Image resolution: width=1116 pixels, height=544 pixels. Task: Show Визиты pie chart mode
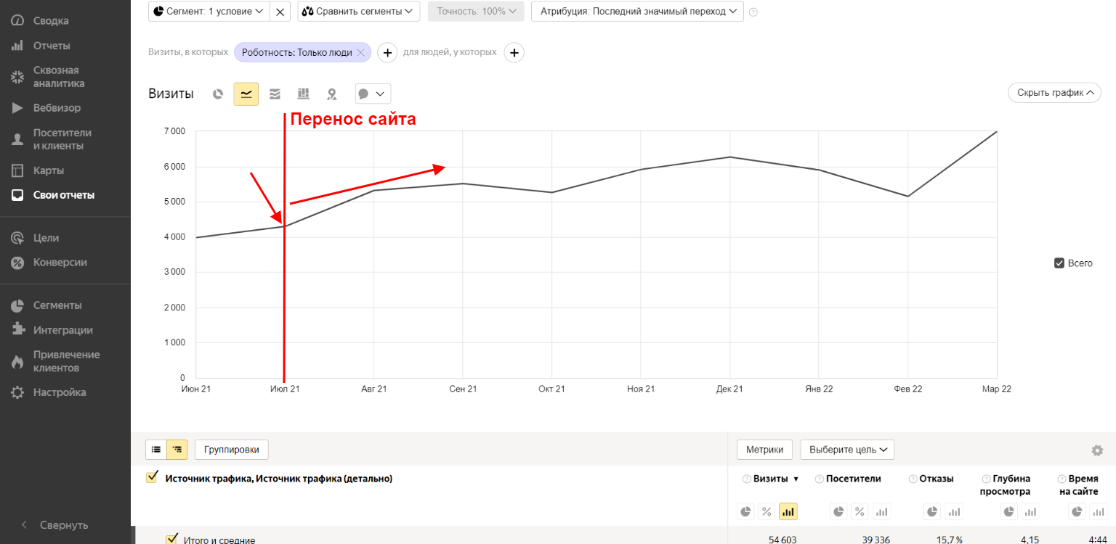(746, 511)
